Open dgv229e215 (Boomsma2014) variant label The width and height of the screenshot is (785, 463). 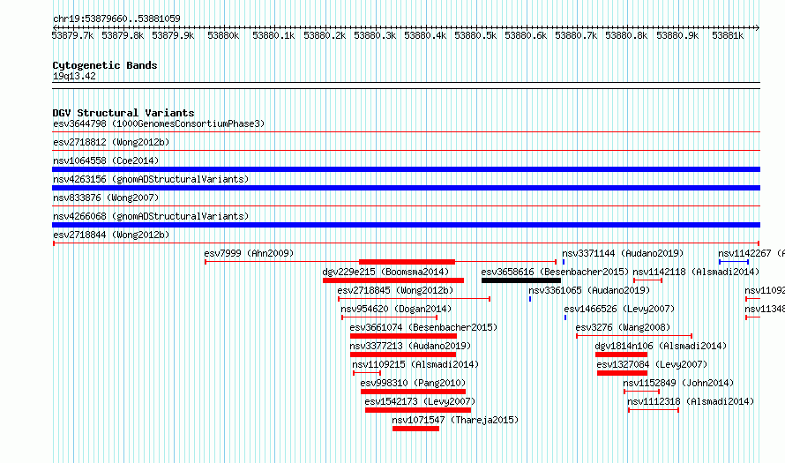385,272
